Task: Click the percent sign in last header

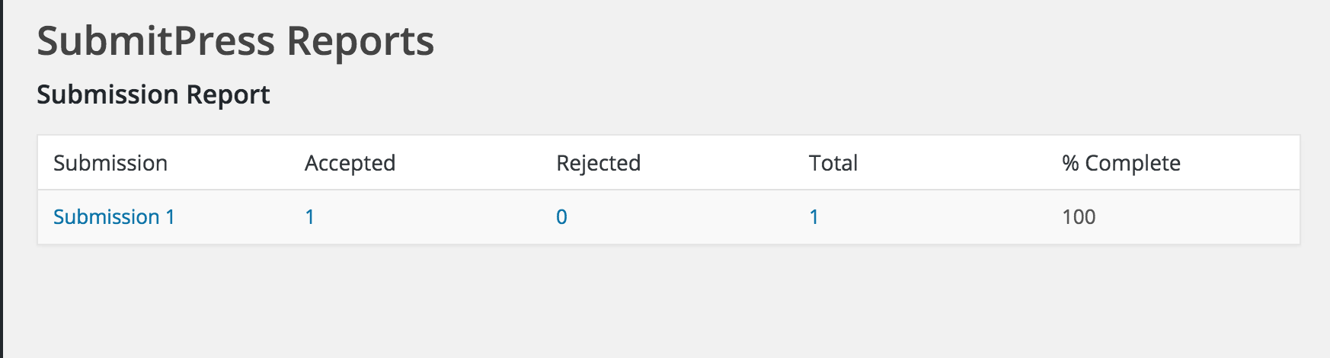Action: click(1070, 163)
